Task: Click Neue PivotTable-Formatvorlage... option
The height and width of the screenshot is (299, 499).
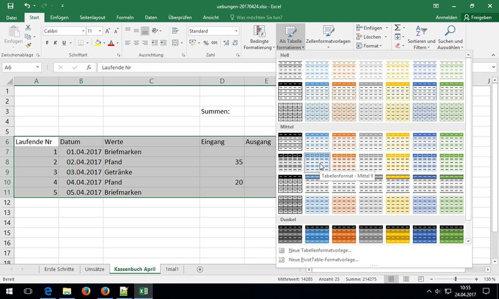Action: pos(322,259)
